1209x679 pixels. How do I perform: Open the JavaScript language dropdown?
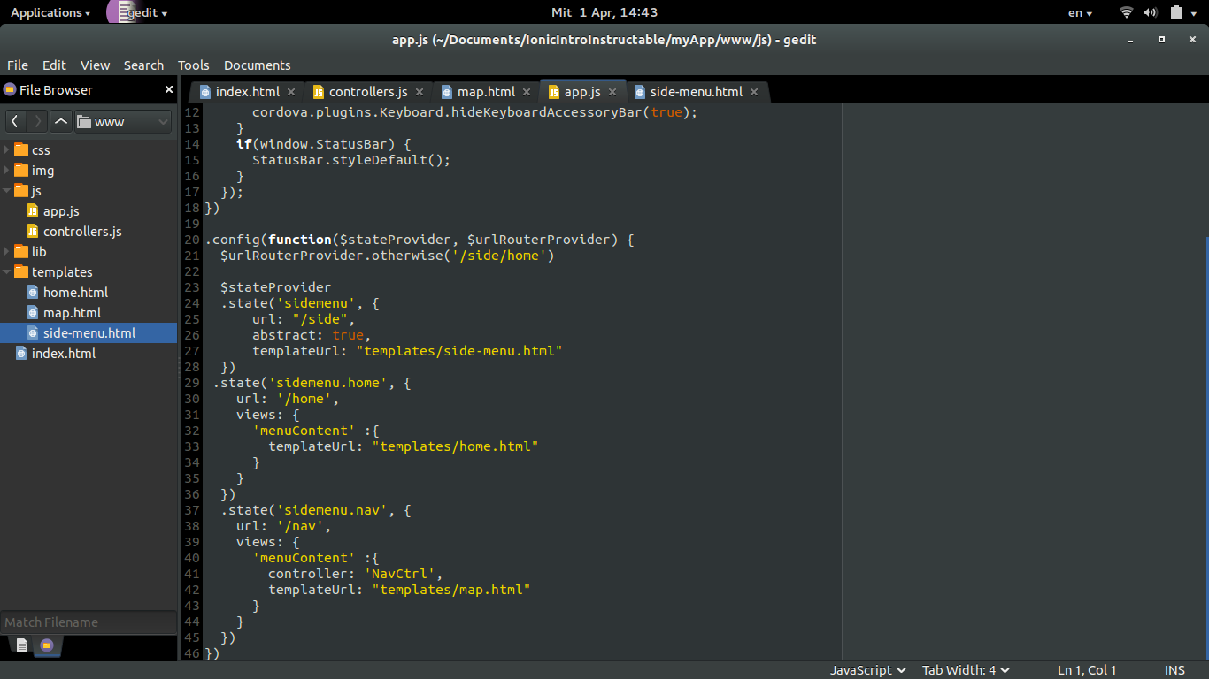866,669
